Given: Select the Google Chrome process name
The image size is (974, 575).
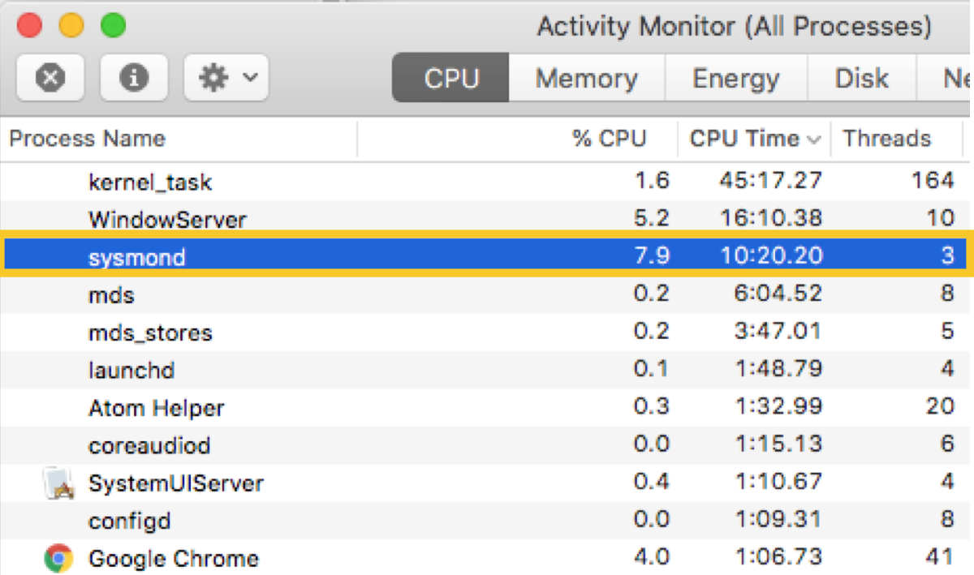Looking at the screenshot, I should pyautogui.click(x=174, y=559).
